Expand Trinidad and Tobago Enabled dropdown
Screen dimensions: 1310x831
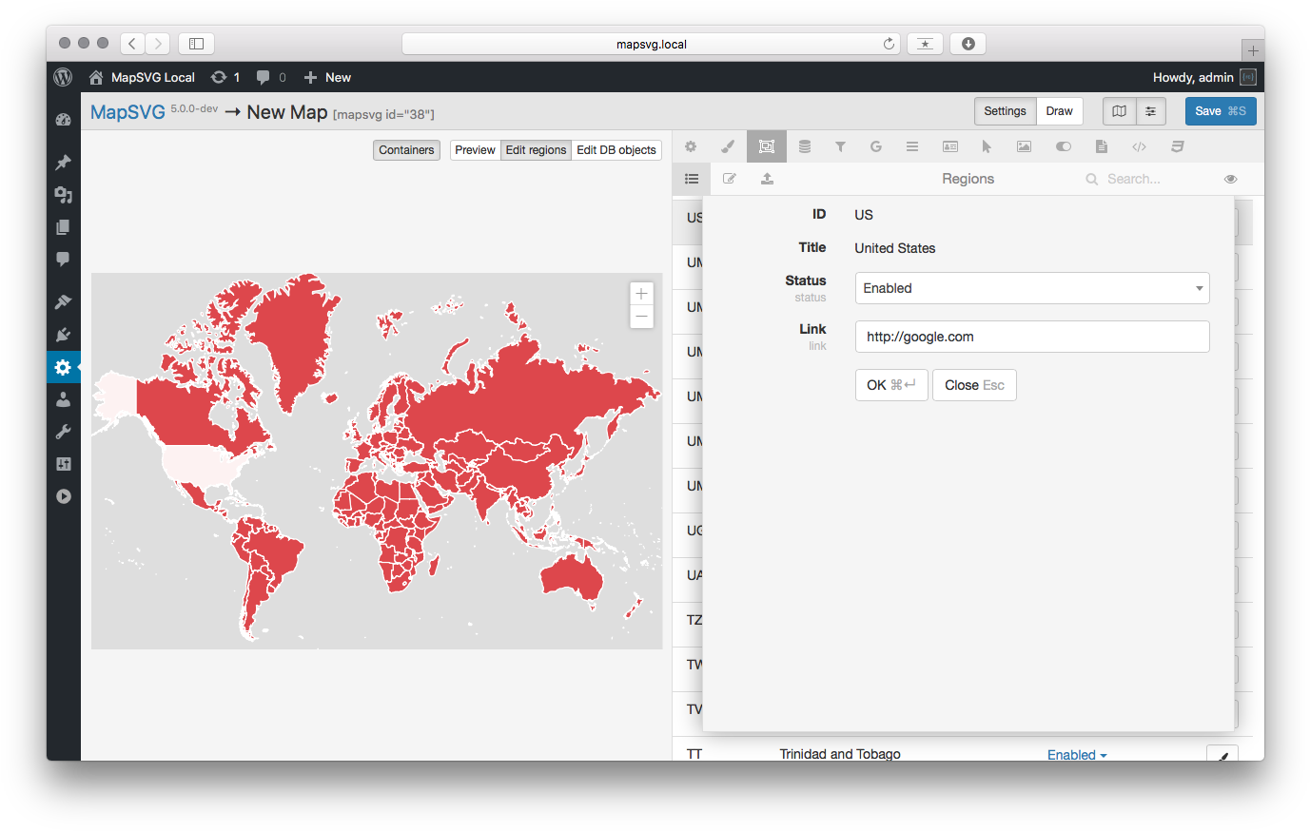[1077, 755]
